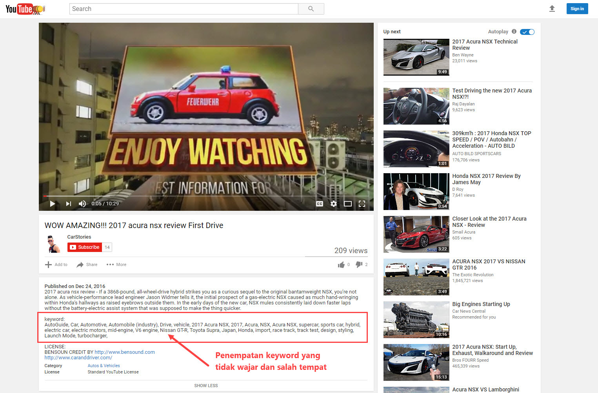
Task: Play the video with play button
Action: pos(53,204)
